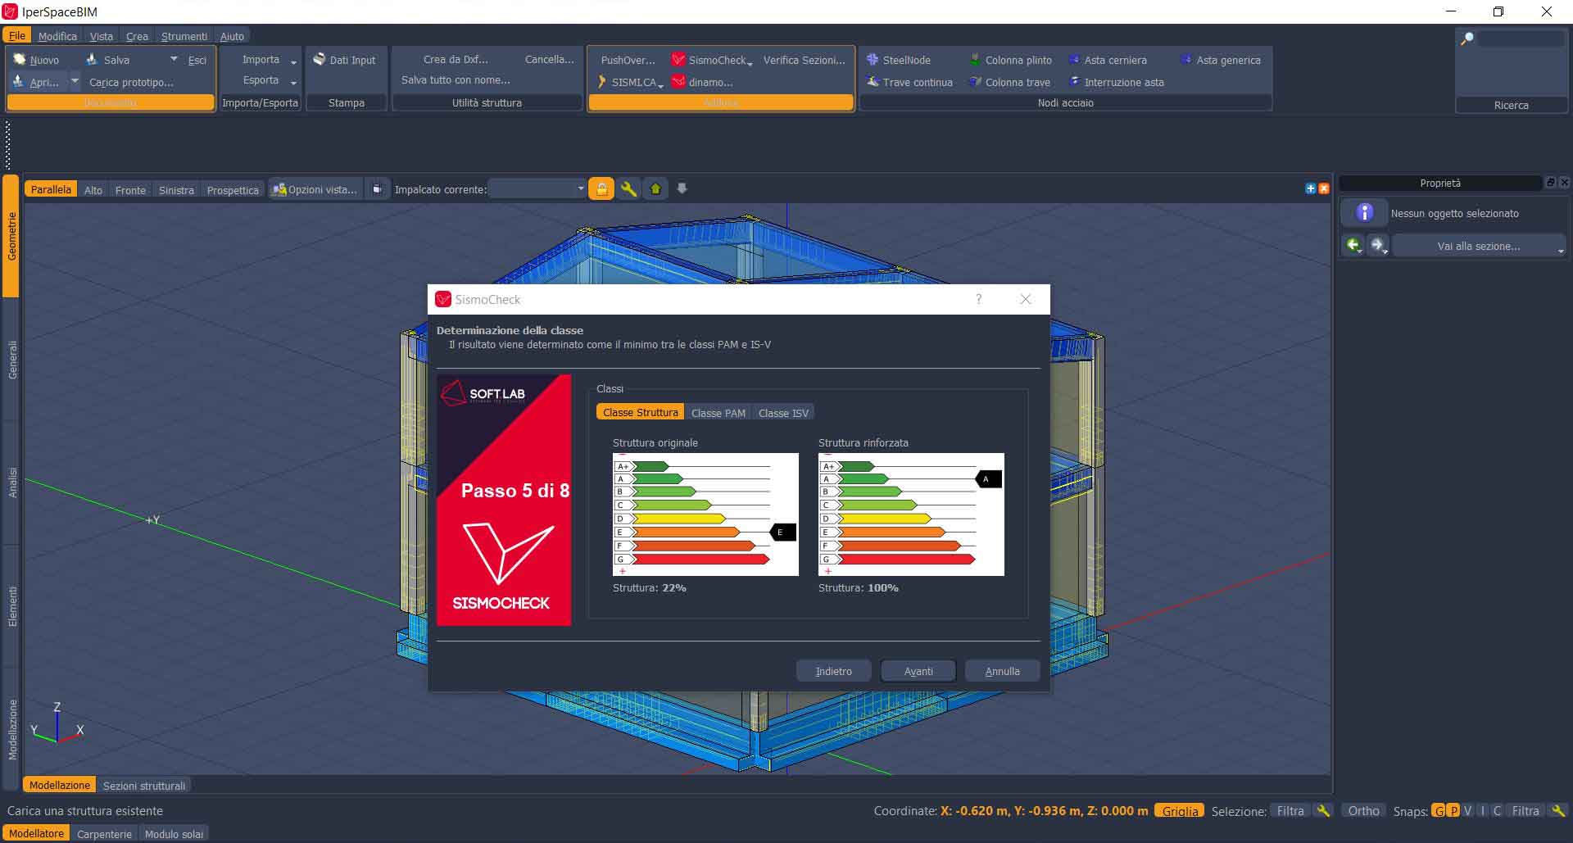The width and height of the screenshot is (1573, 843).
Task: Open the Impalcato corrente dropdown
Action: 537,189
